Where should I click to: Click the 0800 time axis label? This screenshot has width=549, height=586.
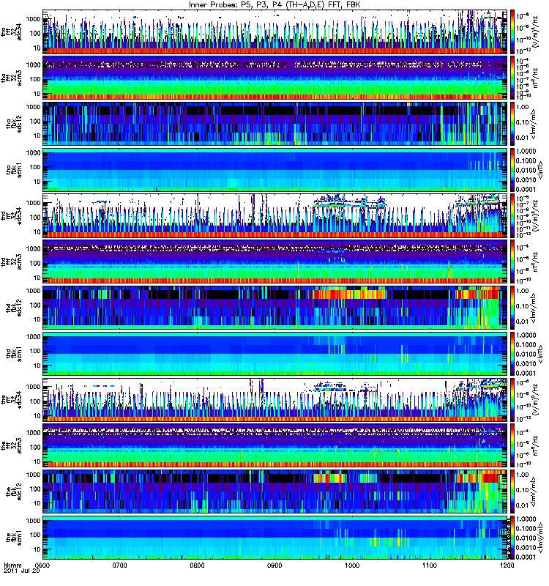pyautogui.click(x=197, y=565)
